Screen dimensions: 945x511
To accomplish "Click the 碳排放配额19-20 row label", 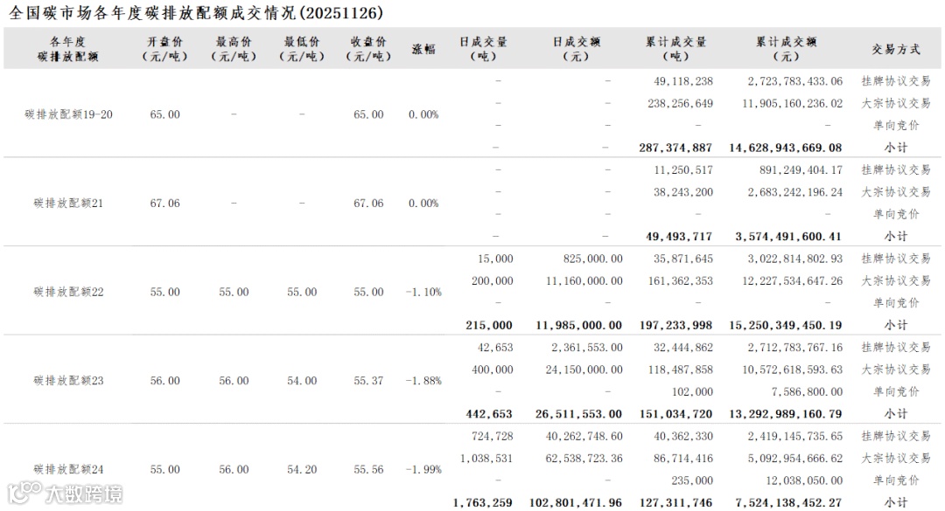I will pyautogui.click(x=69, y=114).
